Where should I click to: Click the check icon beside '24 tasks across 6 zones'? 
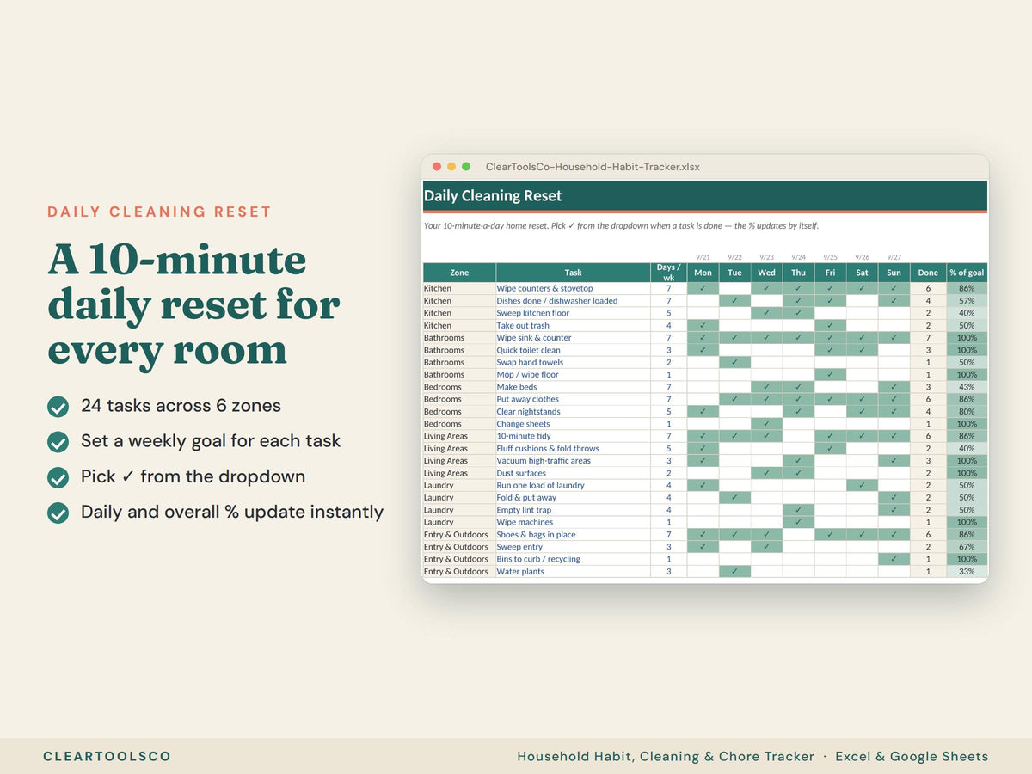(x=58, y=407)
